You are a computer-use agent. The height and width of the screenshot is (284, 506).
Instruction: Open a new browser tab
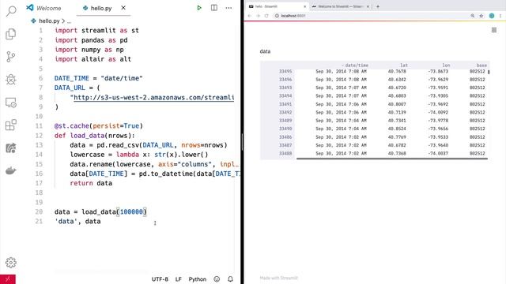[378, 6]
